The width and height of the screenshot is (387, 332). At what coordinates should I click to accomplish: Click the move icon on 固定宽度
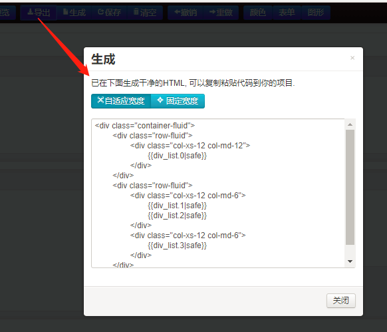tap(160, 100)
